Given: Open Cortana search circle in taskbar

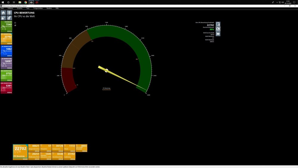Looking at the screenshot, I should tap(8, 2).
